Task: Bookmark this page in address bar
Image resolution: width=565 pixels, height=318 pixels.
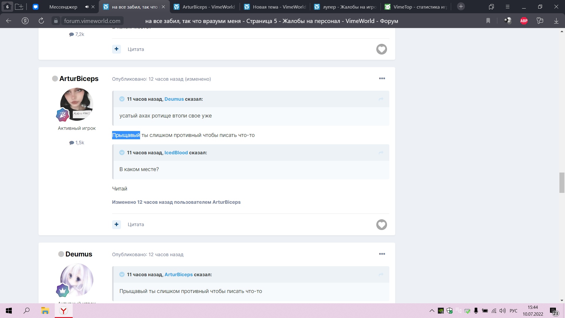Action: (x=488, y=21)
